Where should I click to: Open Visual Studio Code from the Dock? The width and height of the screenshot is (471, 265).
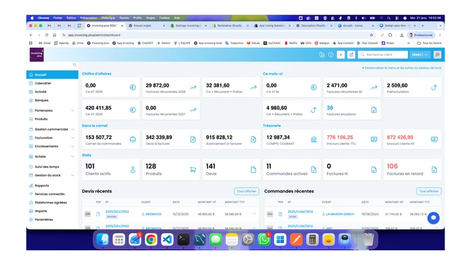167,240
